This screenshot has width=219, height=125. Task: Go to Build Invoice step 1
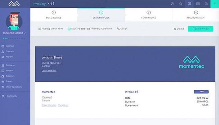point(54,15)
